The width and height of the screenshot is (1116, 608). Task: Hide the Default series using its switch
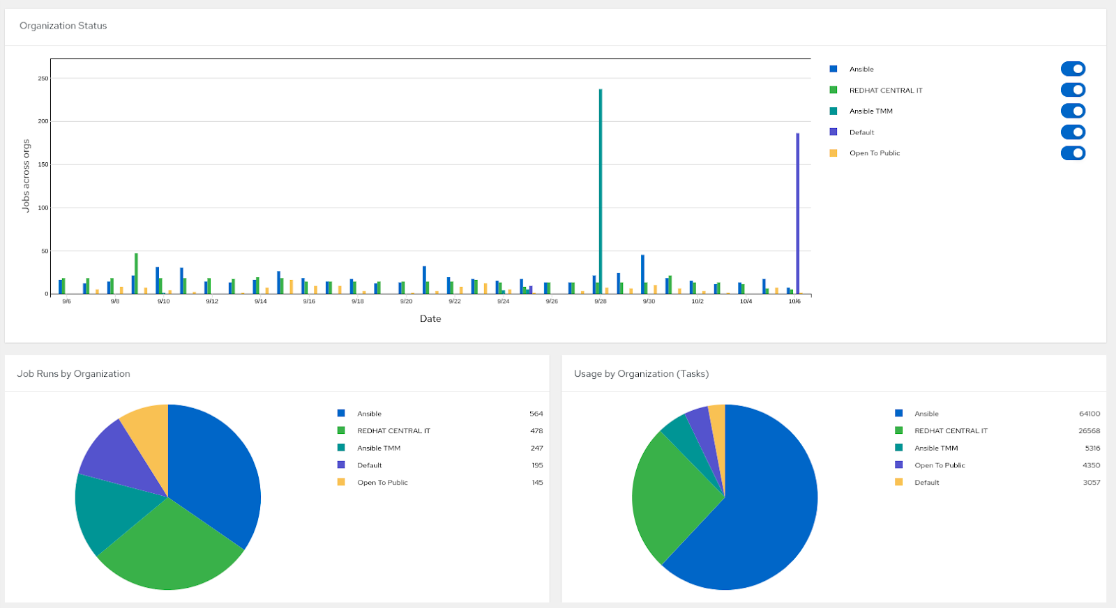point(1073,132)
